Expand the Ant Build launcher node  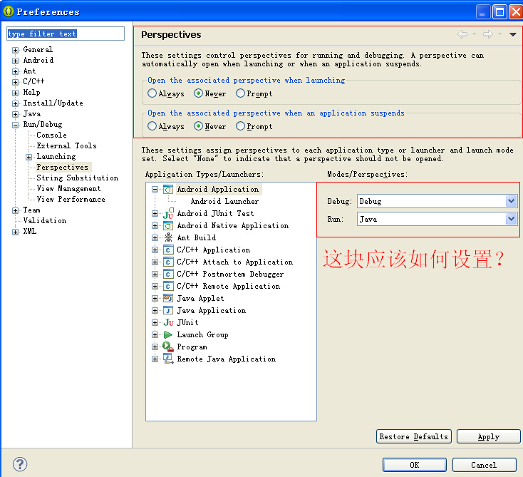coord(155,237)
